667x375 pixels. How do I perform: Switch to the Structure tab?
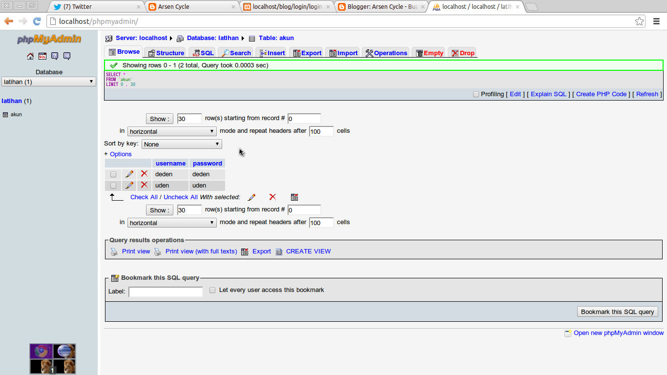click(x=165, y=52)
